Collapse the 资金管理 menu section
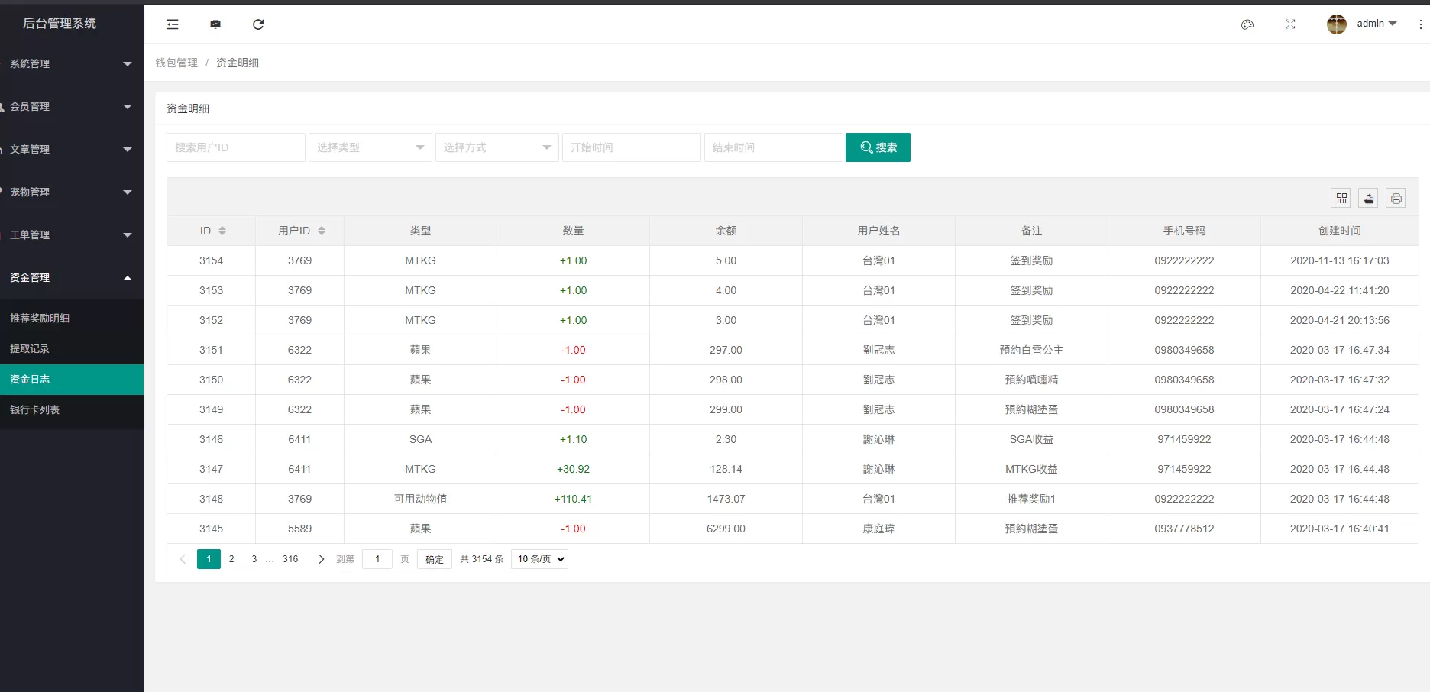Screen dimensions: 1430x692 coord(72,277)
